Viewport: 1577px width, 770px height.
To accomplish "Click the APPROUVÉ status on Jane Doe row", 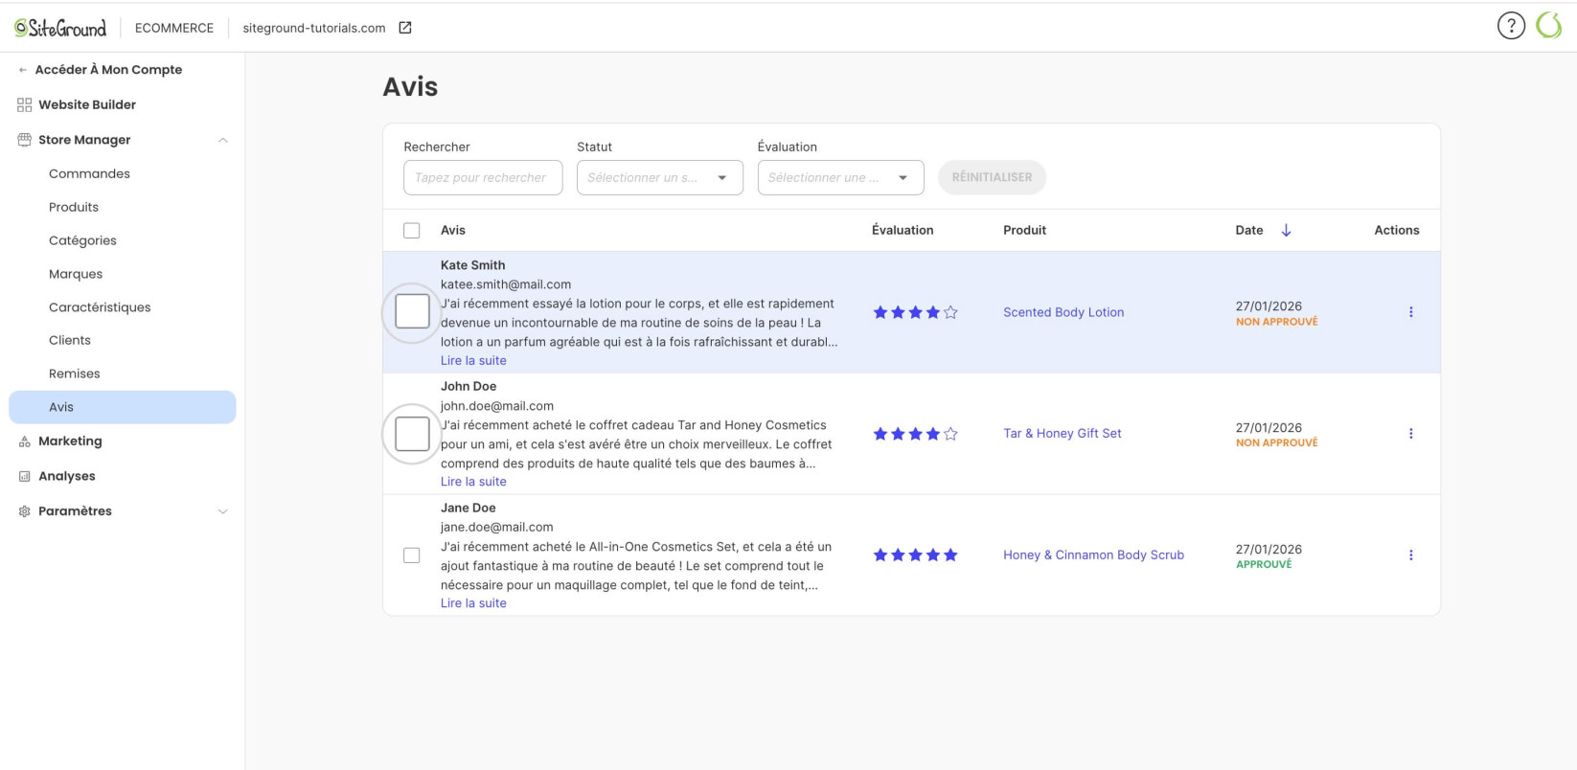I will 1264,565.
